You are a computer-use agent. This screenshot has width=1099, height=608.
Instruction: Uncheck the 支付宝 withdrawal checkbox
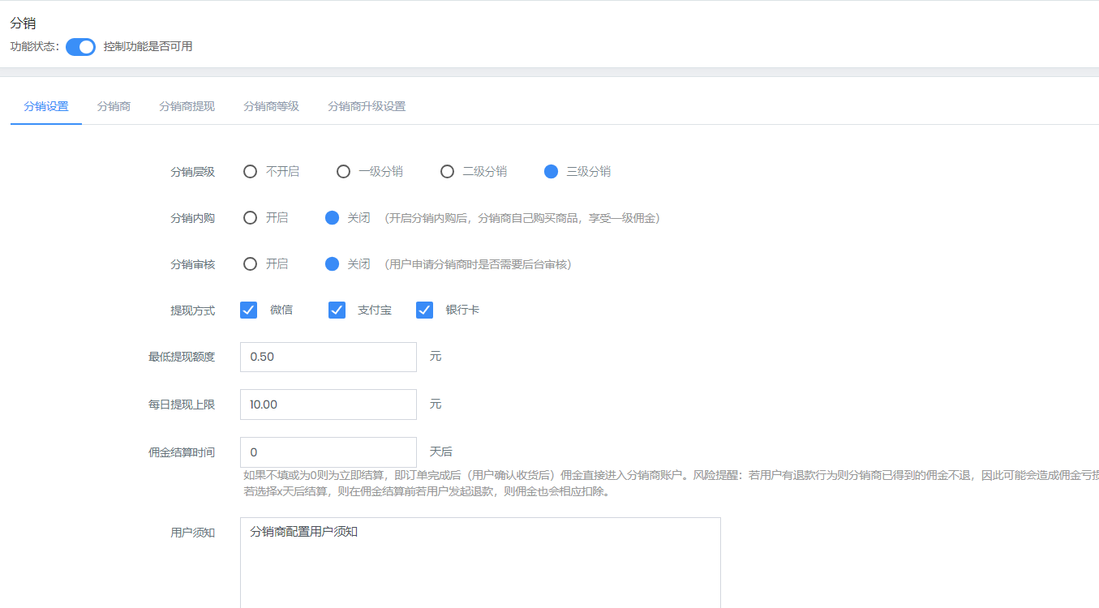pos(337,310)
